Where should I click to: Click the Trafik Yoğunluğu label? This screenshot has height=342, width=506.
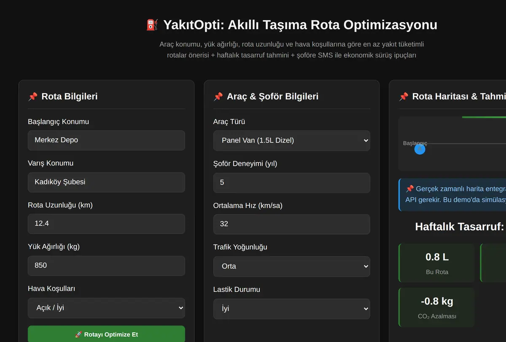pos(240,247)
